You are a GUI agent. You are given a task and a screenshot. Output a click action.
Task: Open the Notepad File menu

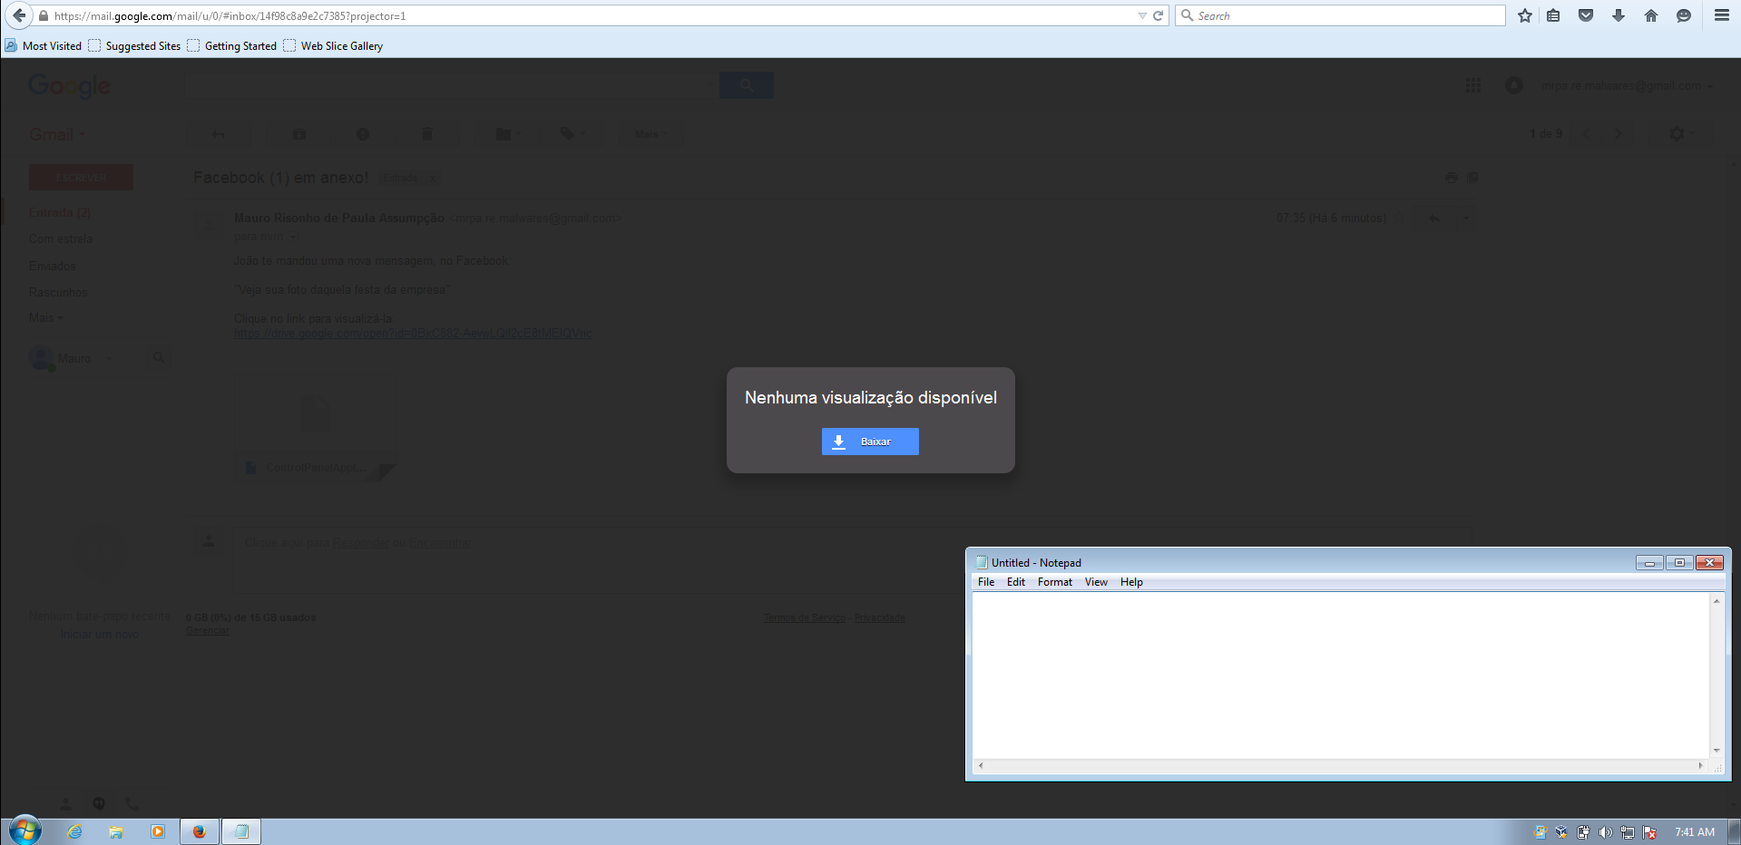985,582
